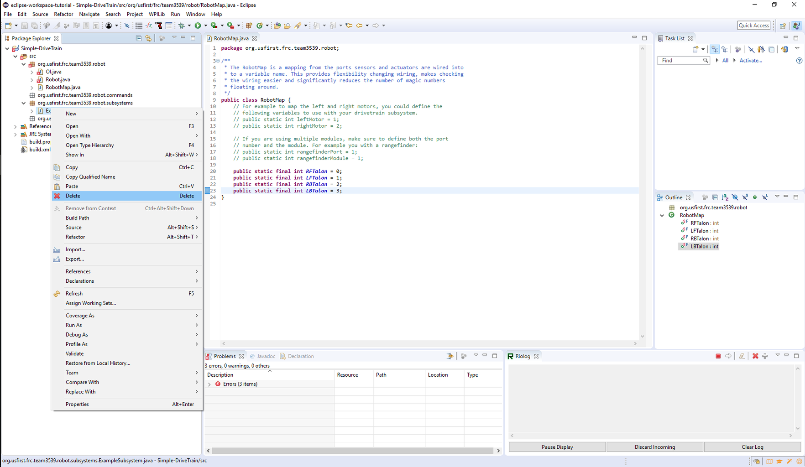Open the WPILib menu
Screen dimensions: 805x467
pos(157,14)
